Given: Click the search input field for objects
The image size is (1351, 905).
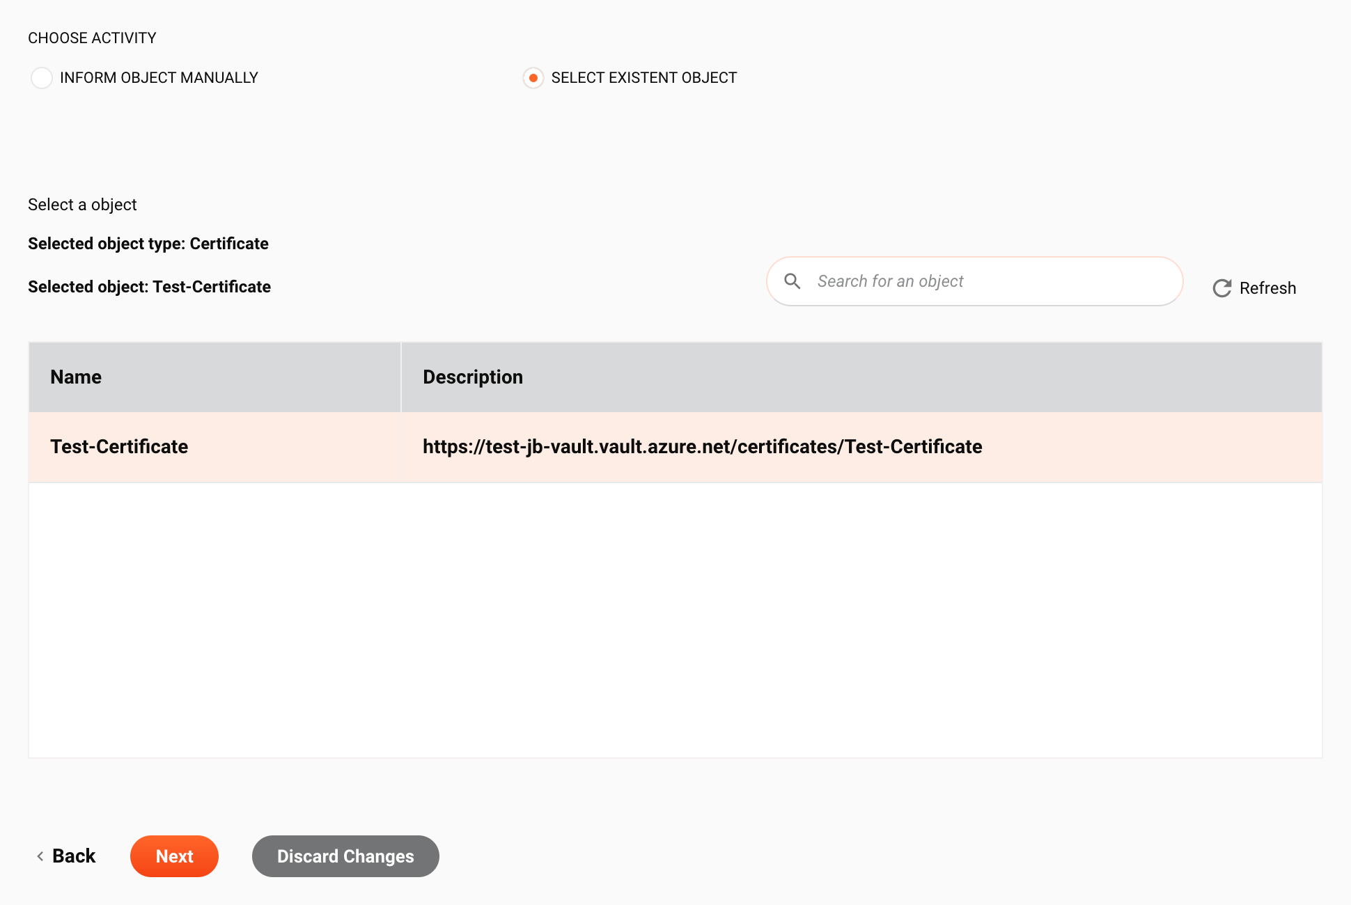Looking at the screenshot, I should [x=974, y=282].
